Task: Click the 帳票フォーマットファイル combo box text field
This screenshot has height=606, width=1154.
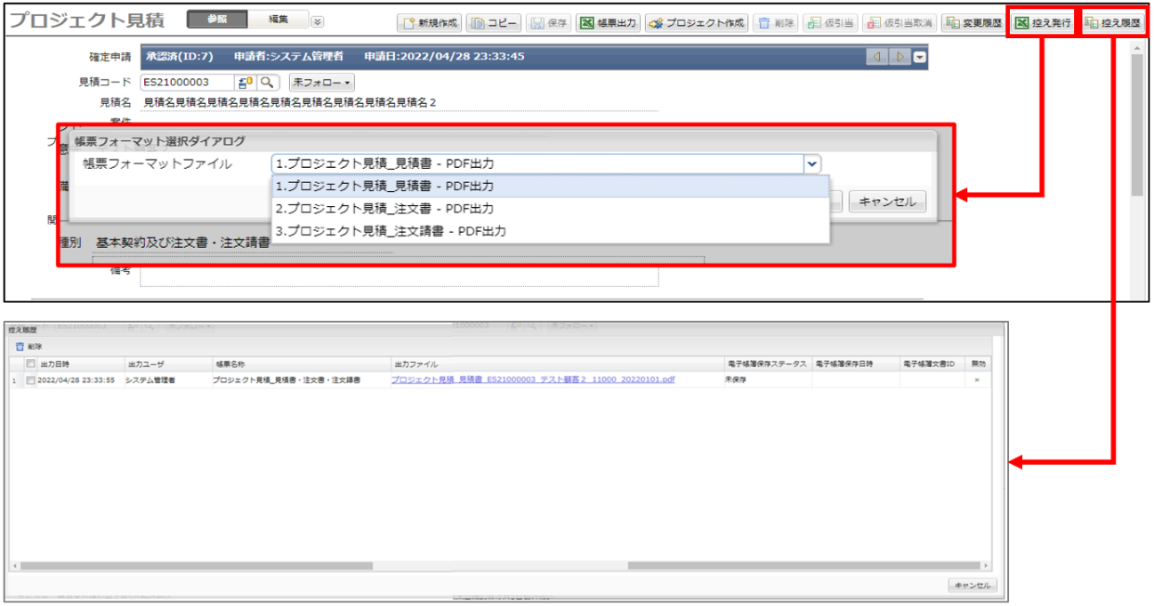Action: pyautogui.click(x=537, y=163)
